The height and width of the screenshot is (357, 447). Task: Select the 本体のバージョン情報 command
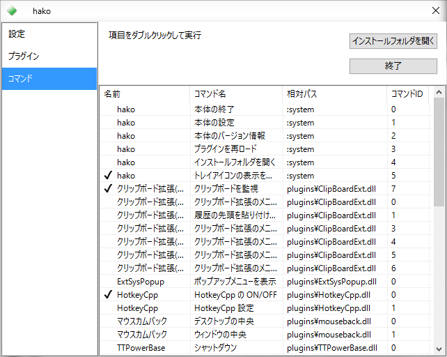coord(230,136)
